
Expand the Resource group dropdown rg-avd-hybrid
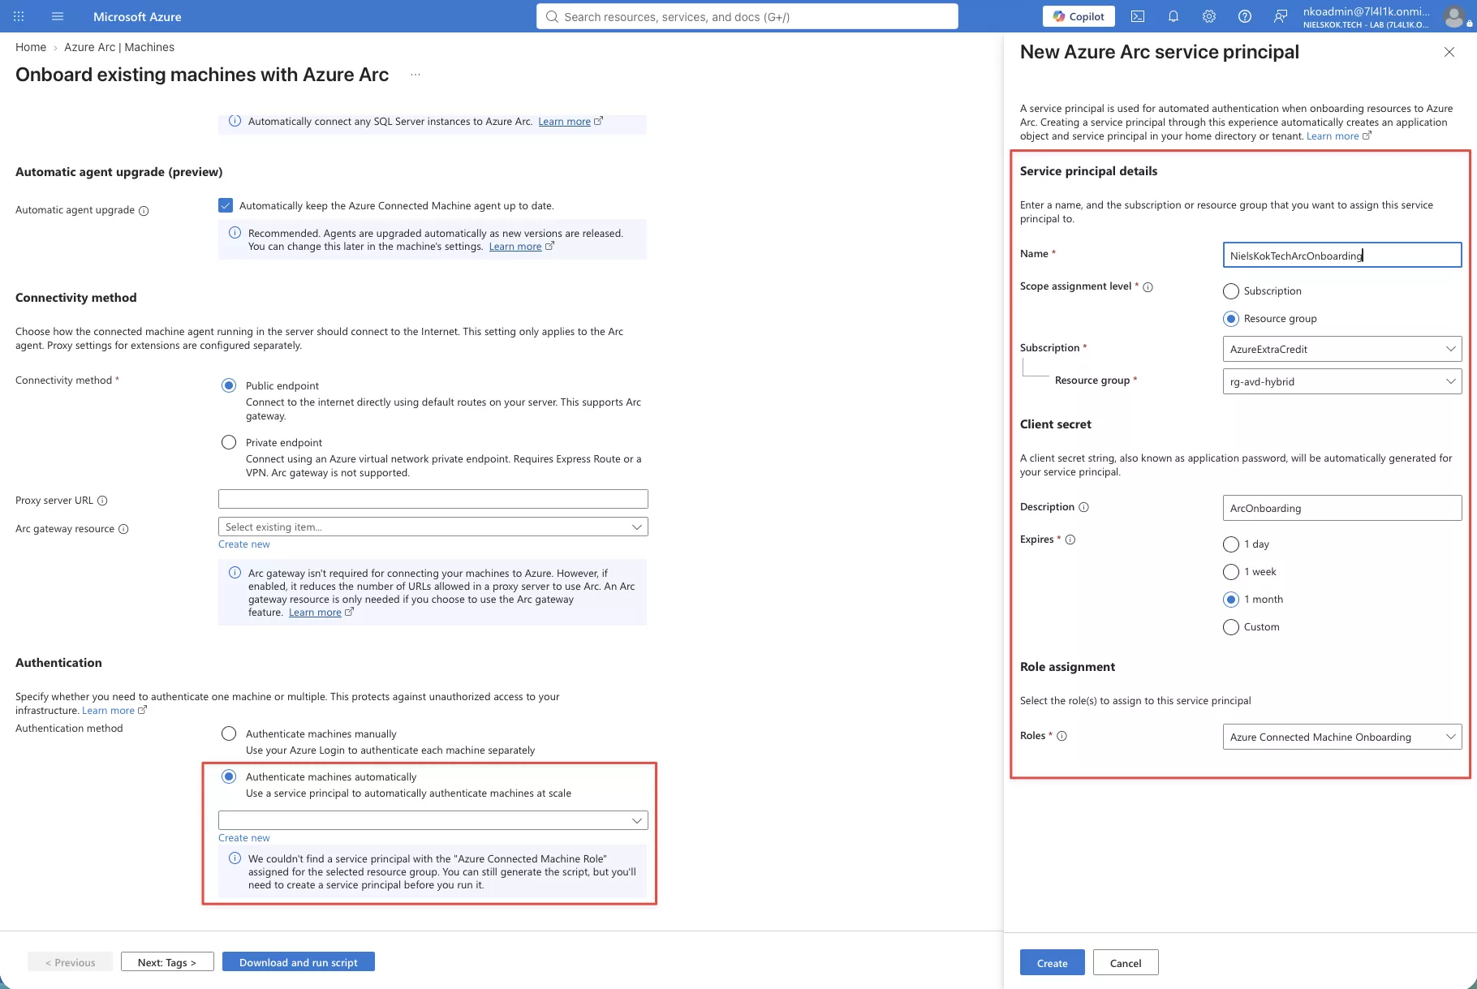point(1342,381)
